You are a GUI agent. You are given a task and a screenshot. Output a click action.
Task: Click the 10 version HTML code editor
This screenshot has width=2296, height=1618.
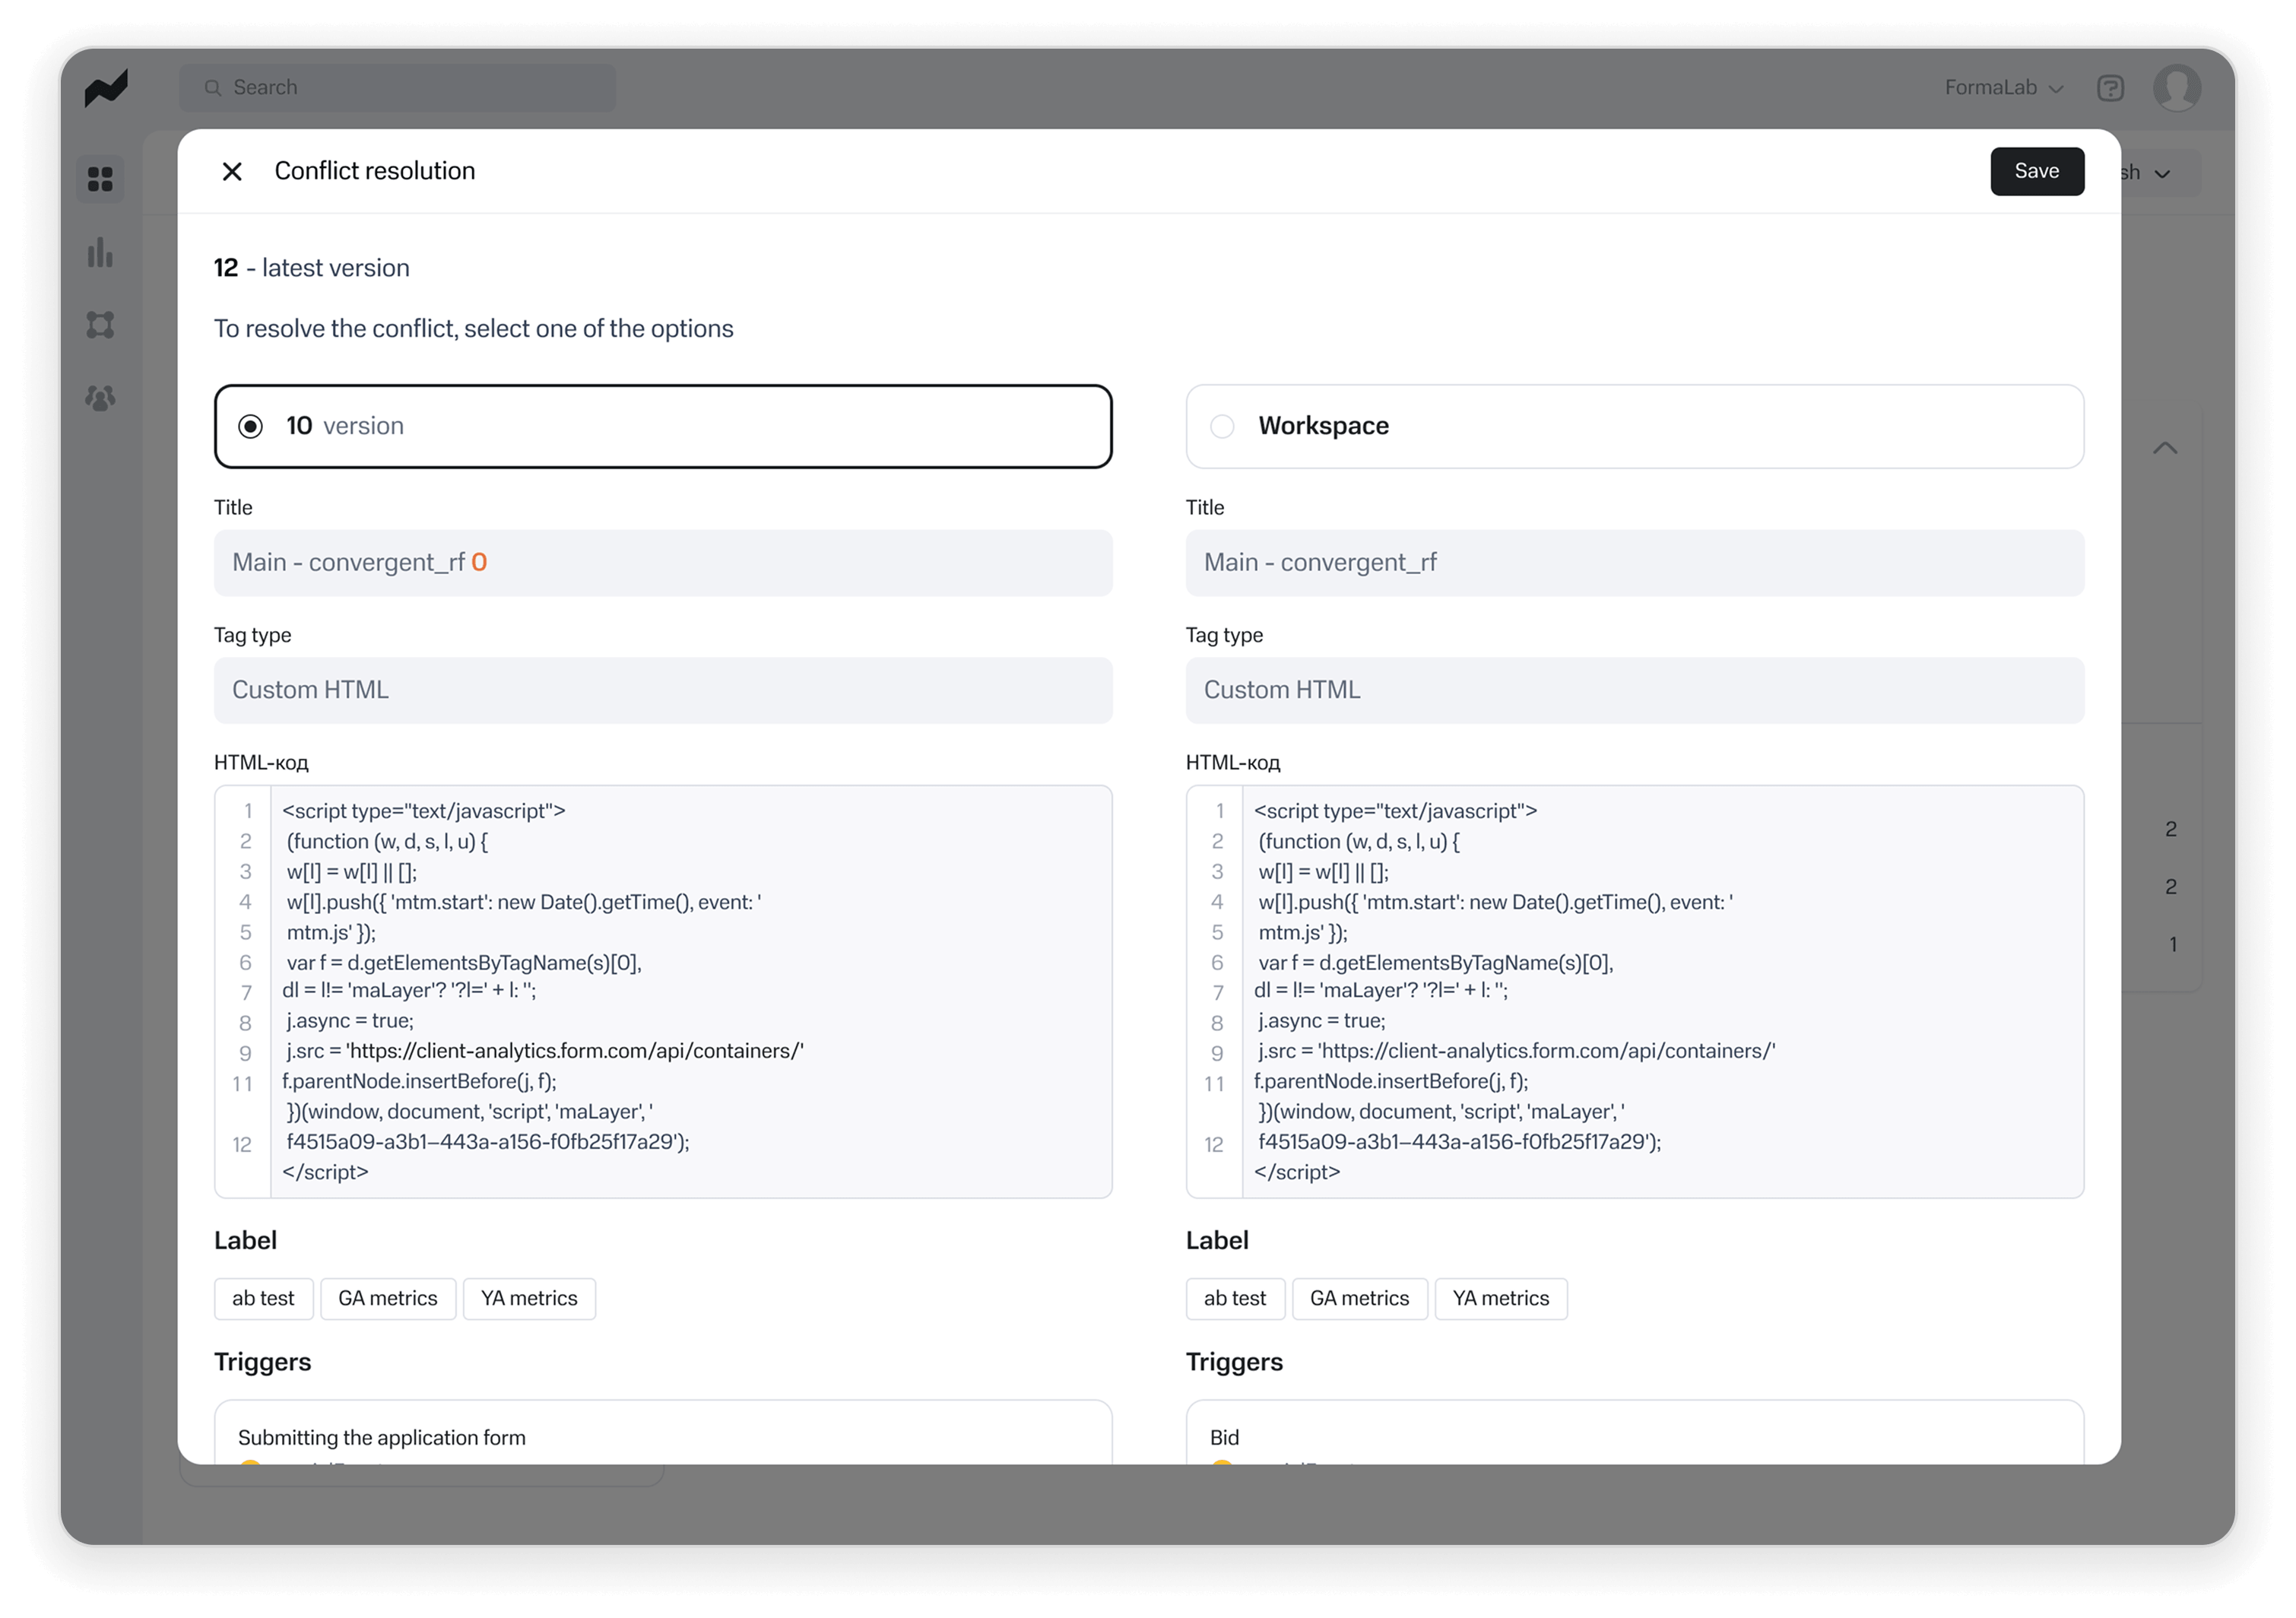pyautogui.click(x=663, y=991)
